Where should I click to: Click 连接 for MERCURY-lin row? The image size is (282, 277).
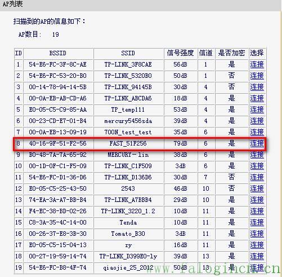pos(257,155)
